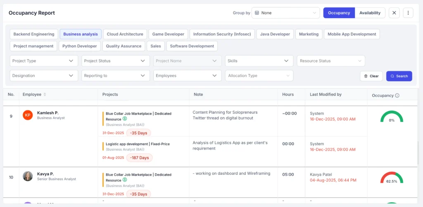Image resolution: width=423 pixels, height=207 pixels.
Task: Click the -187 Days badge
Action: pos(140,158)
